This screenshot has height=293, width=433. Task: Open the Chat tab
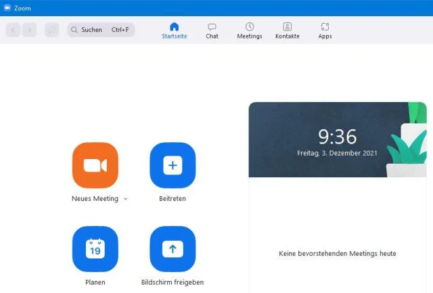pos(212,30)
